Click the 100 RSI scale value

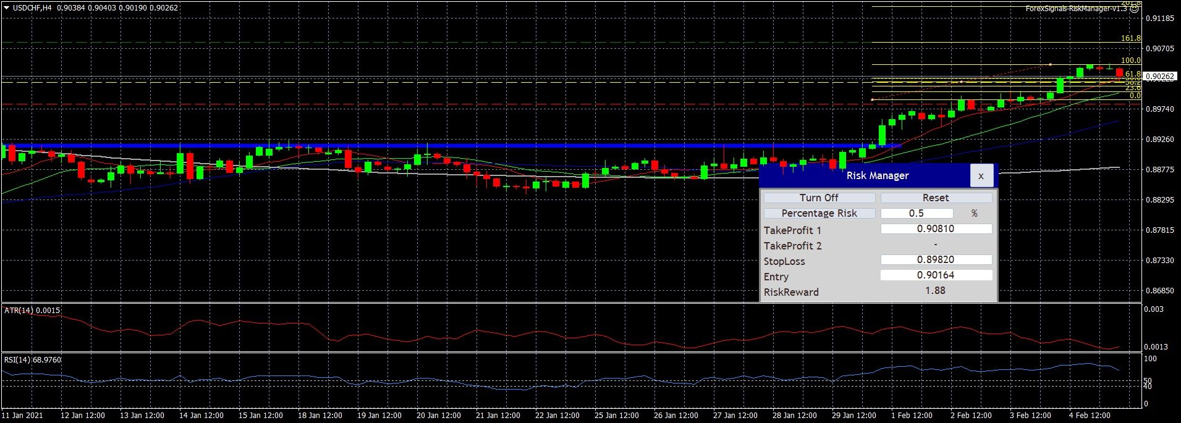(1151, 359)
